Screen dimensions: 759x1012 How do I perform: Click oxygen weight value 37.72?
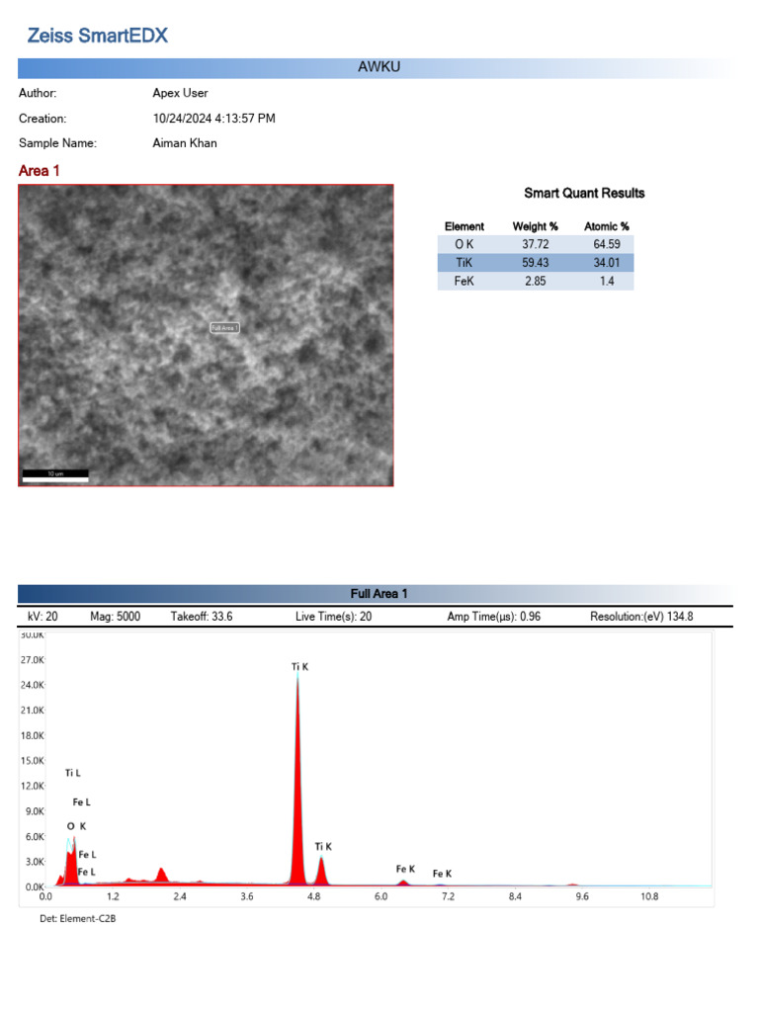(535, 245)
